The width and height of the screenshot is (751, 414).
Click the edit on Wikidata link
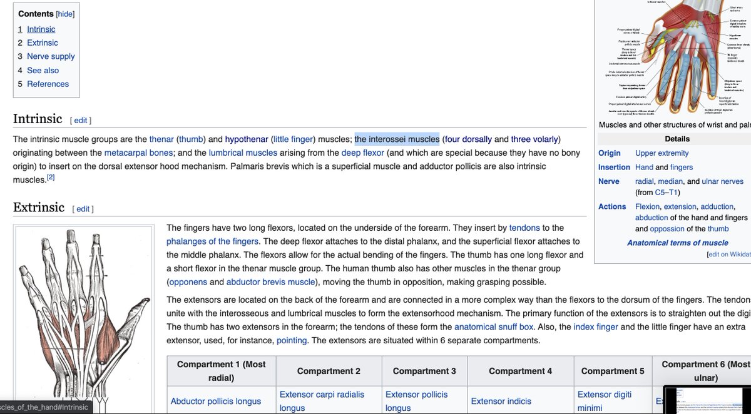[x=729, y=255]
